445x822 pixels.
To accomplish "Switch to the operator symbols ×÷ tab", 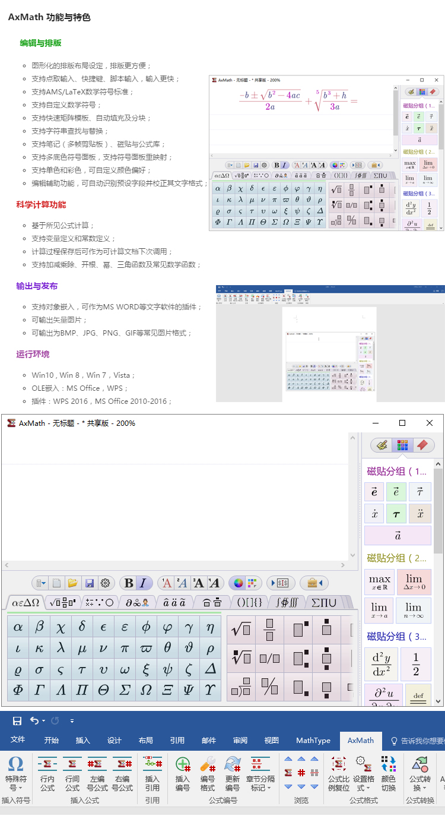I will [x=100, y=602].
